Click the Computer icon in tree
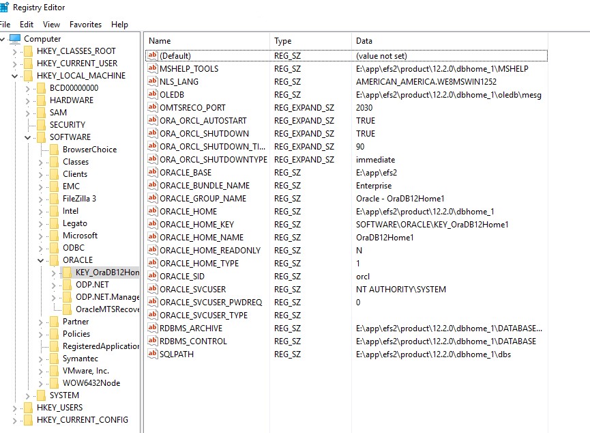 pos(15,39)
